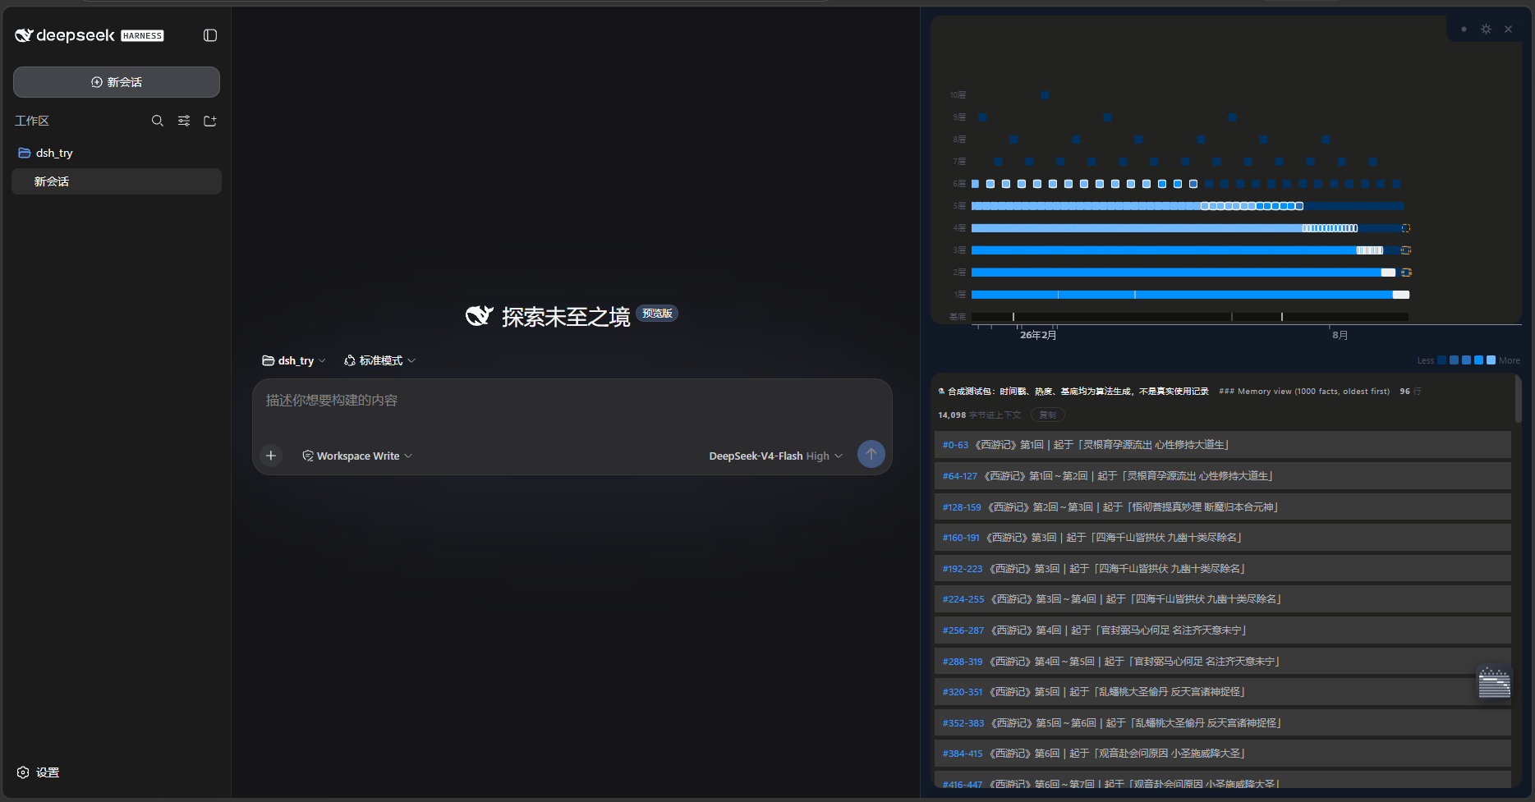The width and height of the screenshot is (1535, 802).
Task: Click the white segment ending the 1层 bar
Action: click(1401, 295)
